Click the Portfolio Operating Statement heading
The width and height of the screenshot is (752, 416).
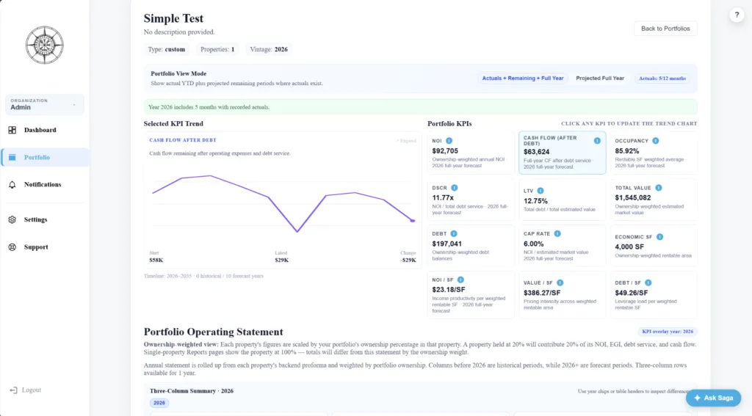pyautogui.click(x=214, y=332)
